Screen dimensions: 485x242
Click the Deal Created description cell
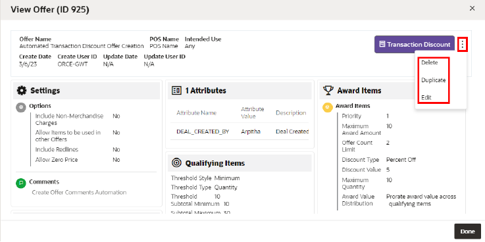click(292, 132)
